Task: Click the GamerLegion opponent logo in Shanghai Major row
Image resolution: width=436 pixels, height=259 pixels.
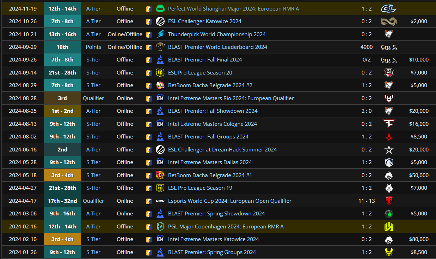Action: 389,8
